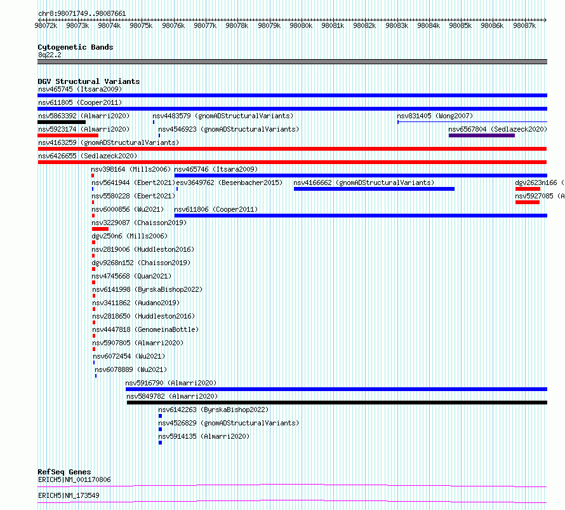The image size is (565, 510).
Task: Select nsv4526829 (gnomADStructuralVariants) label
Action: click(229, 423)
